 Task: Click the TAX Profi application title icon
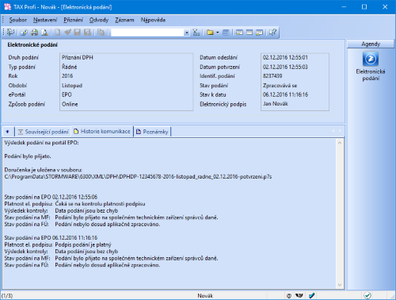click(x=7, y=7)
